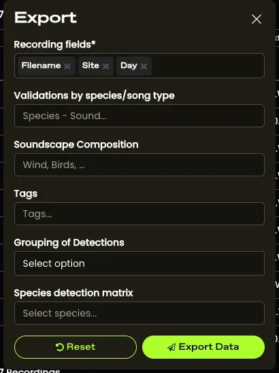Click the Grouping of Detections label
This screenshot has width=279, height=373.
point(69,242)
